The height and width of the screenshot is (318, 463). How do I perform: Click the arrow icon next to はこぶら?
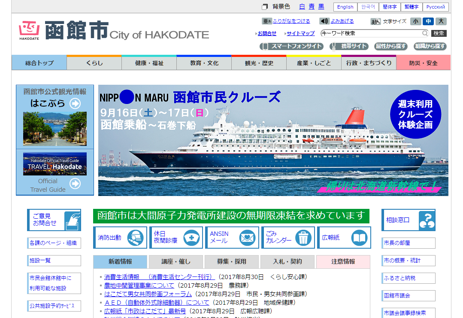click(x=75, y=103)
